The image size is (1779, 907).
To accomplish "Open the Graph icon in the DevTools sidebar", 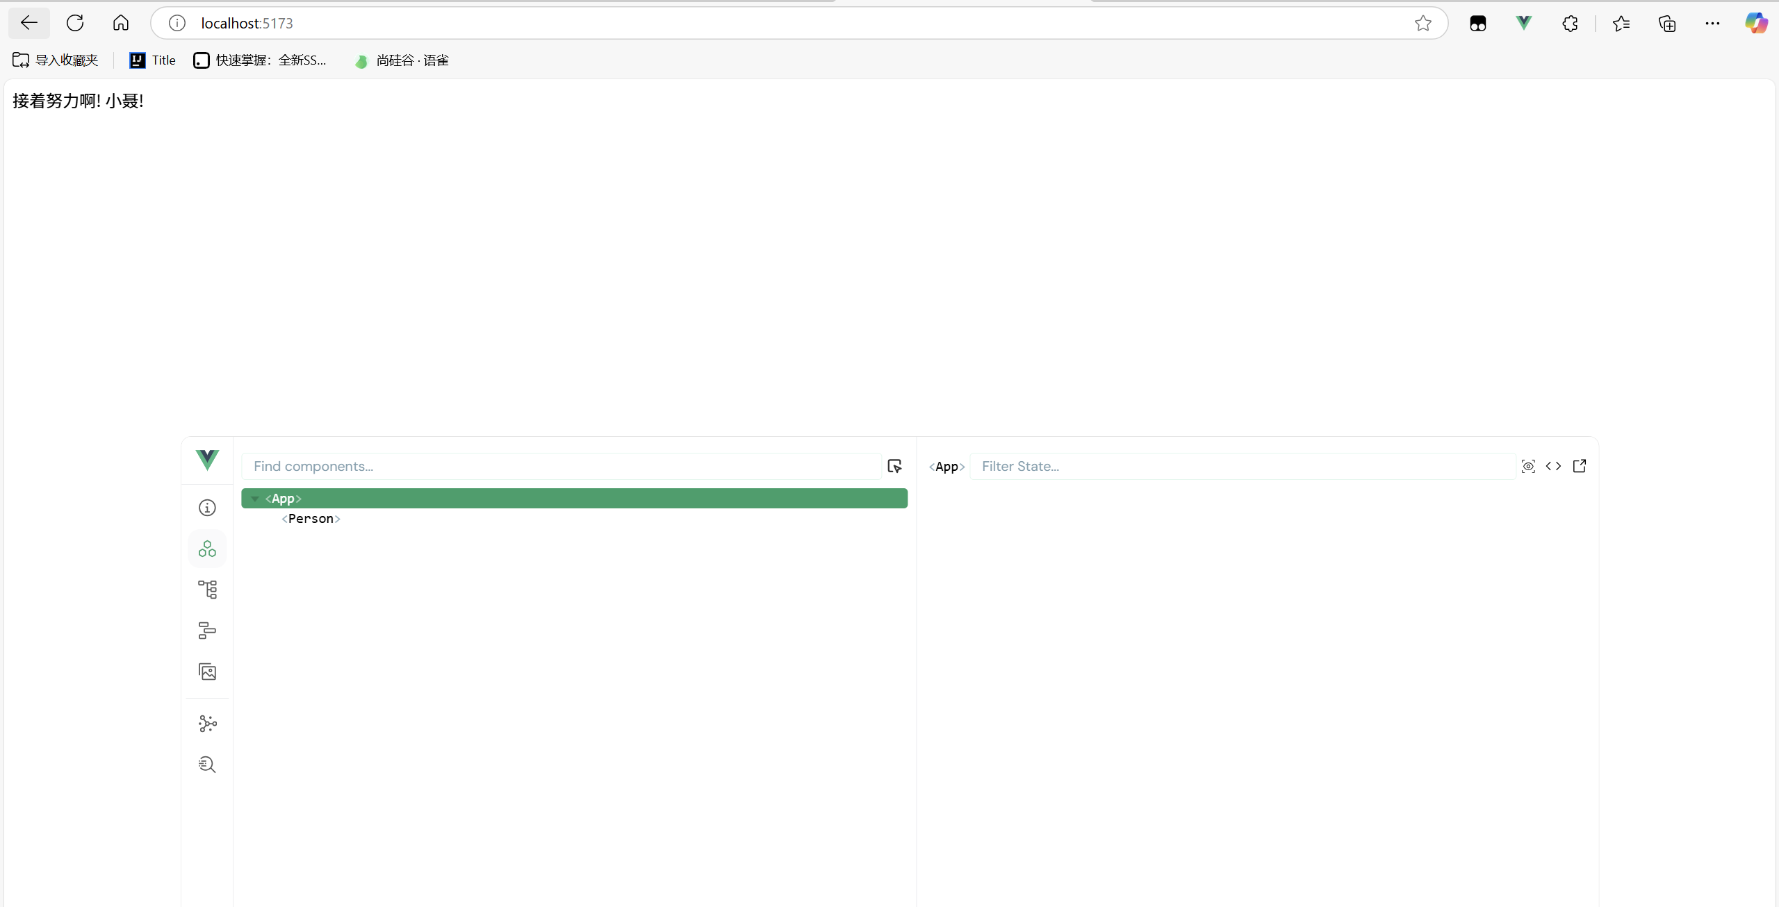I will point(207,724).
